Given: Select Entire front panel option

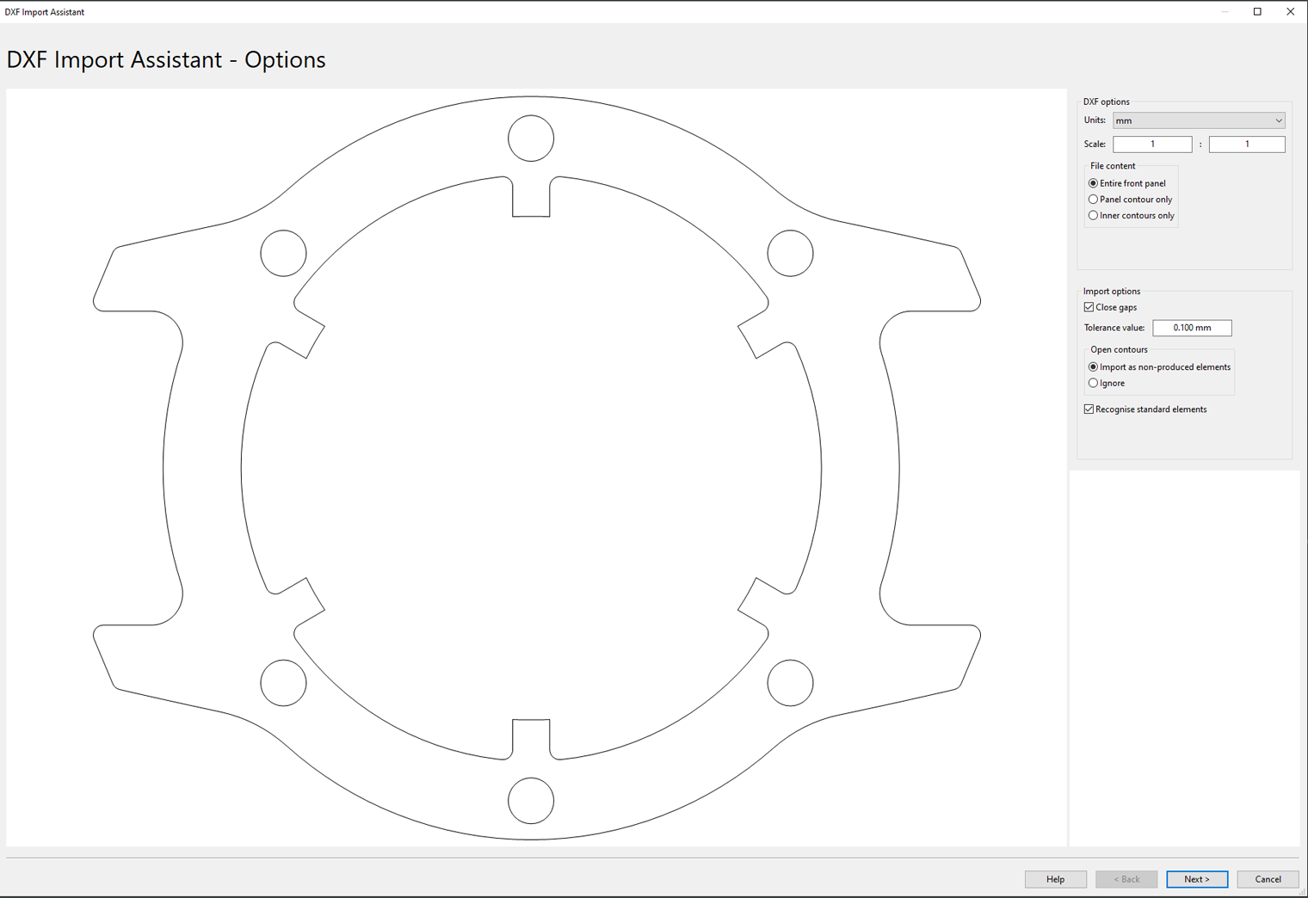Looking at the screenshot, I should (x=1093, y=183).
